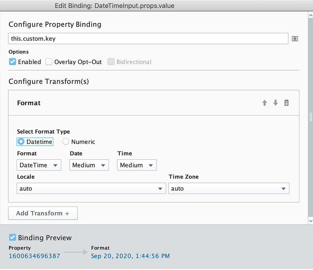Delete the Format transform via trash icon
Viewport: 313px width, 270px height.
coord(286,103)
